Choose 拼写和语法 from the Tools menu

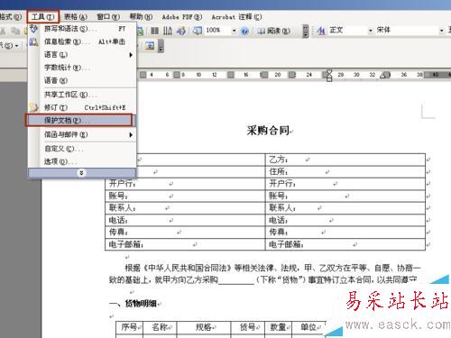pyautogui.click(x=82, y=29)
